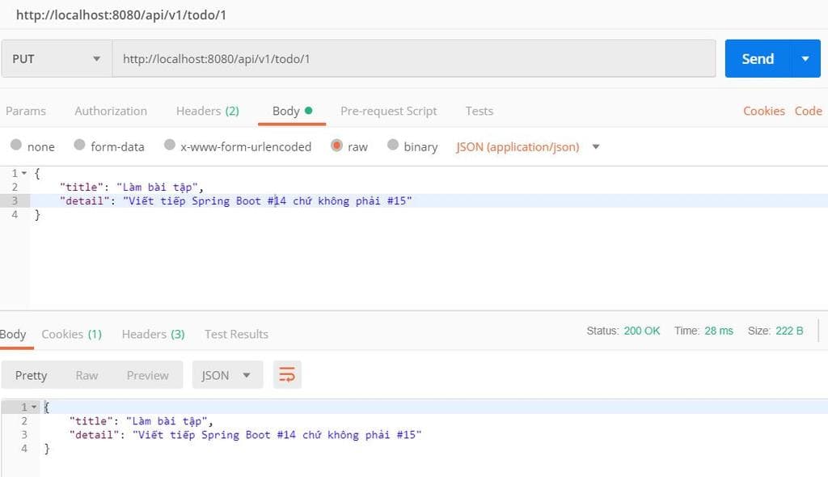Click the wrap lines icon in response toolbar
828x477 pixels.
[x=287, y=375]
